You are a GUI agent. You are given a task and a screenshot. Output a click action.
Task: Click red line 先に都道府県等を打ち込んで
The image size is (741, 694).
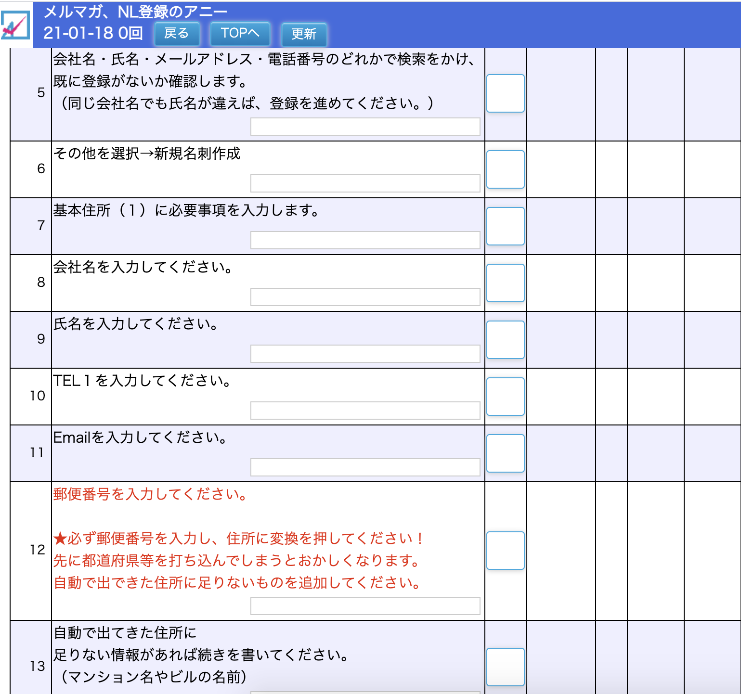(x=236, y=561)
